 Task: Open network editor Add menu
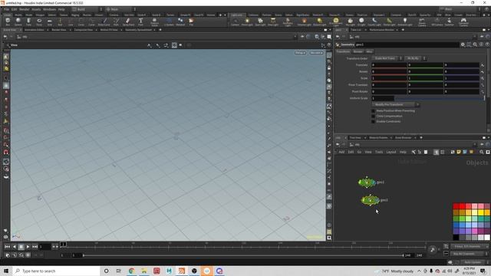click(341, 152)
